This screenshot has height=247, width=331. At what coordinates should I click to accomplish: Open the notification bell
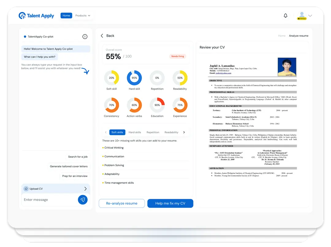pos(285,15)
